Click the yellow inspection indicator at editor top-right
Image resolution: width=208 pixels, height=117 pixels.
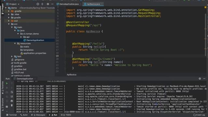click(x=205, y=7)
